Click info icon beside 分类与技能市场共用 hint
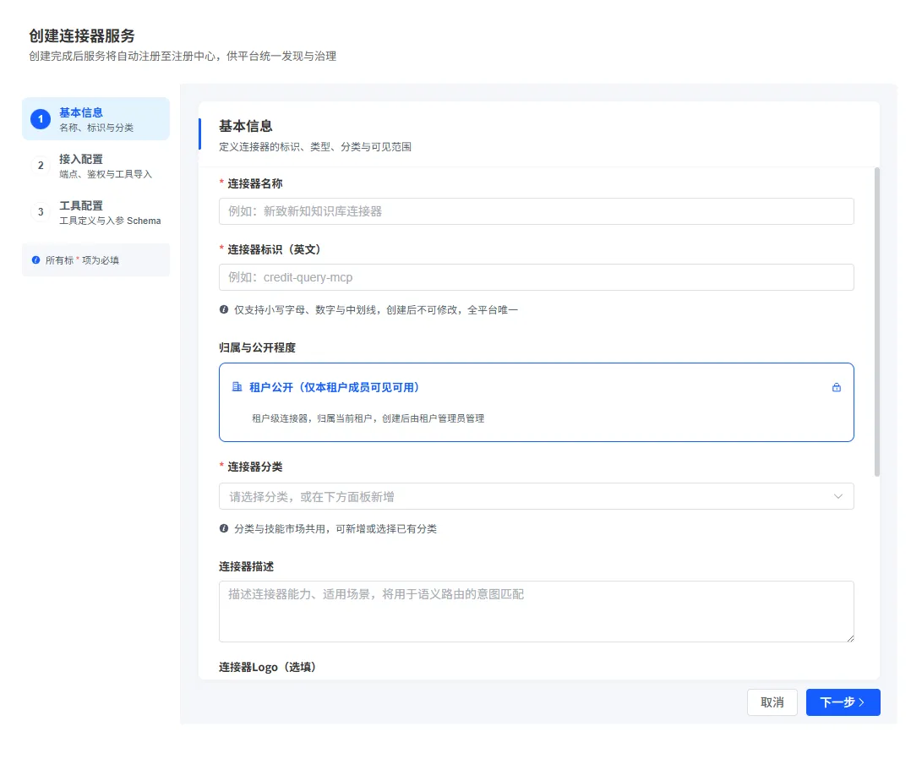The height and width of the screenshot is (770, 911). point(224,528)
